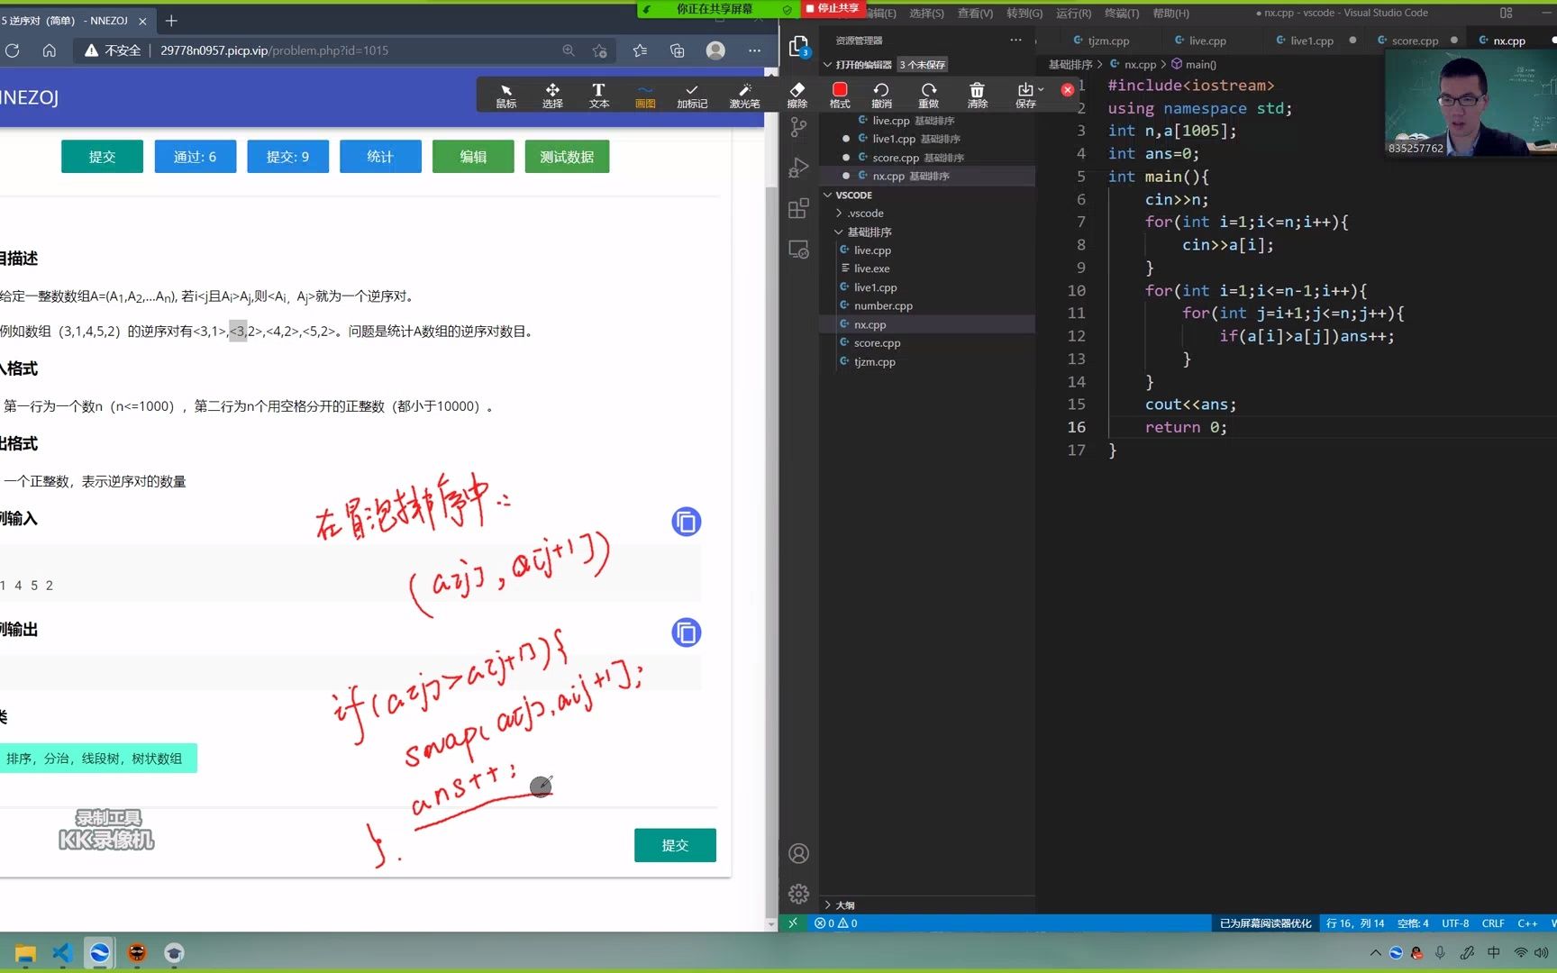Screen dimensions: 1557x973
Task: Collapse the VSCODE folder section
Action: (x=828, y=195)
